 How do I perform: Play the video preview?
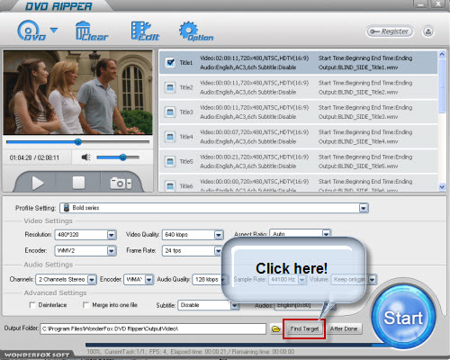pos(38,183)
